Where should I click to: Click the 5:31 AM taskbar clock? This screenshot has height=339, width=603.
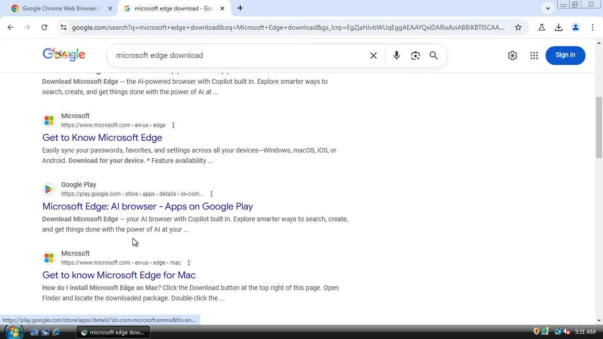[585, 332]
